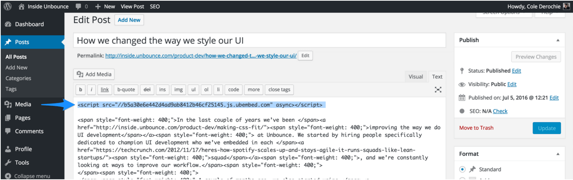The width and height of the screenshot is (573, 180).
Task: Open the SEO admin bar menu
Action: click(x=155, y=6)
